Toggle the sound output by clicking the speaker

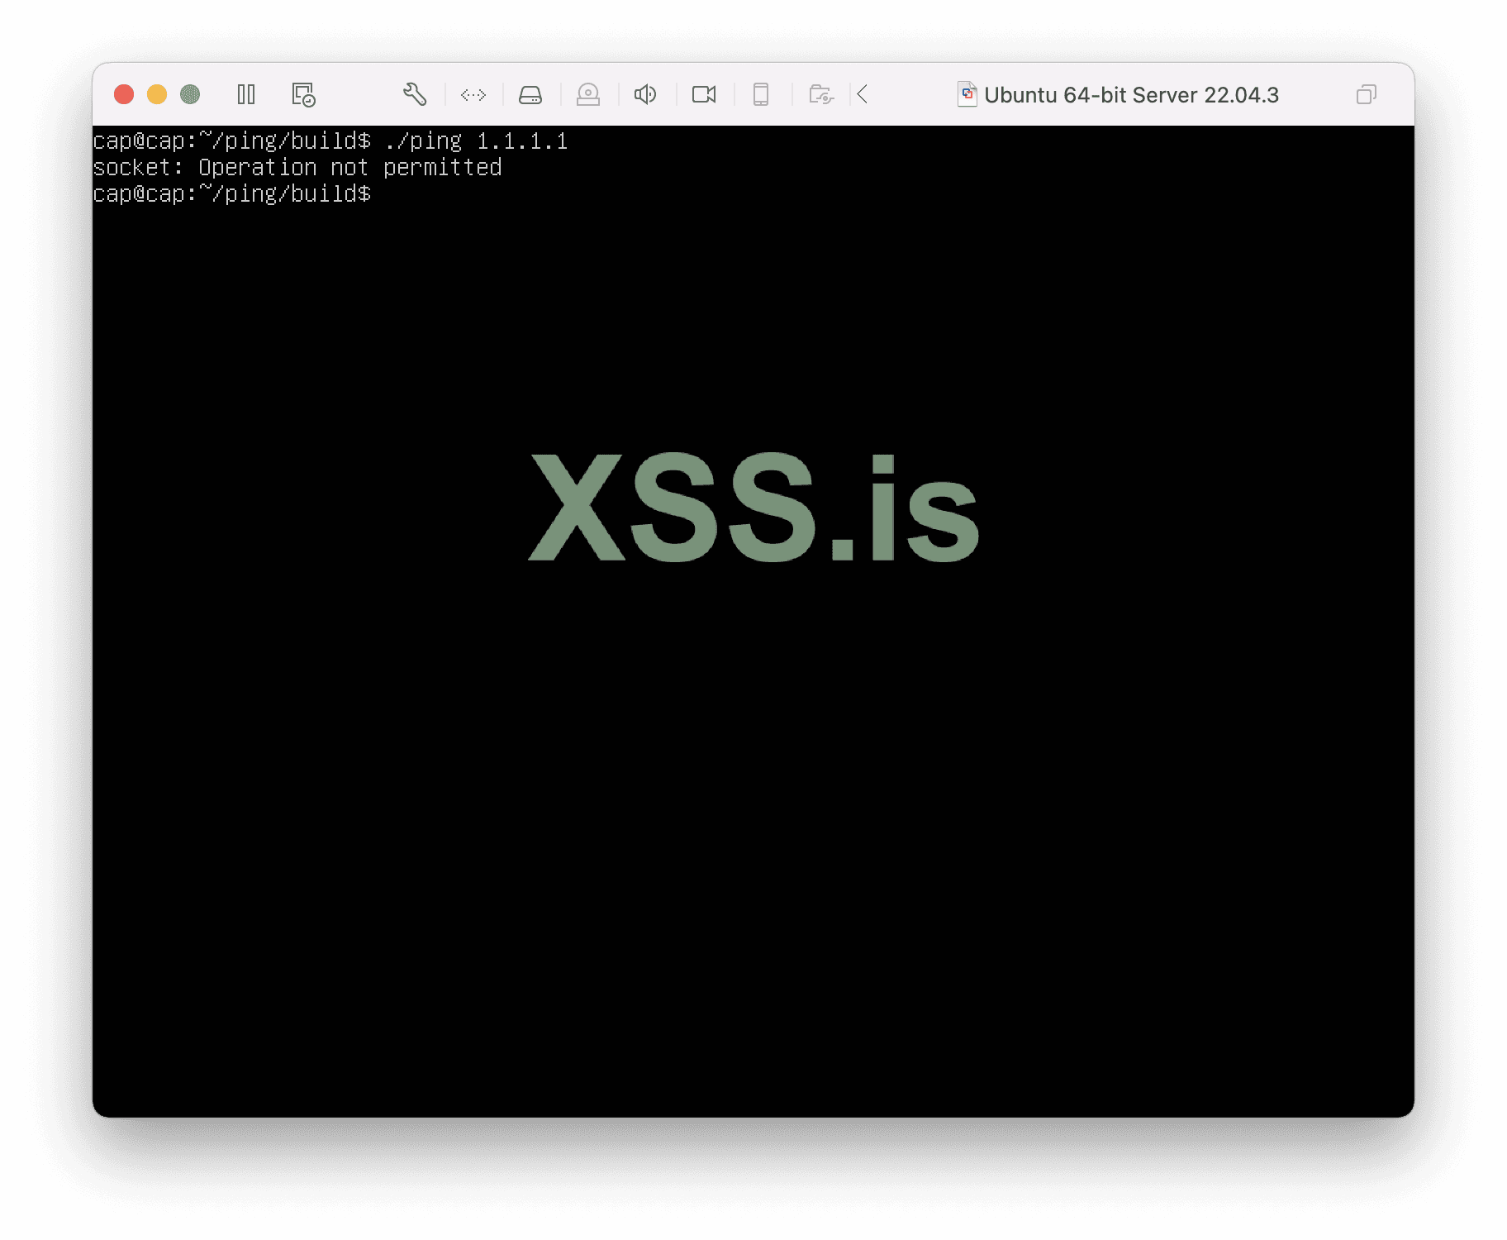(645, 94)
